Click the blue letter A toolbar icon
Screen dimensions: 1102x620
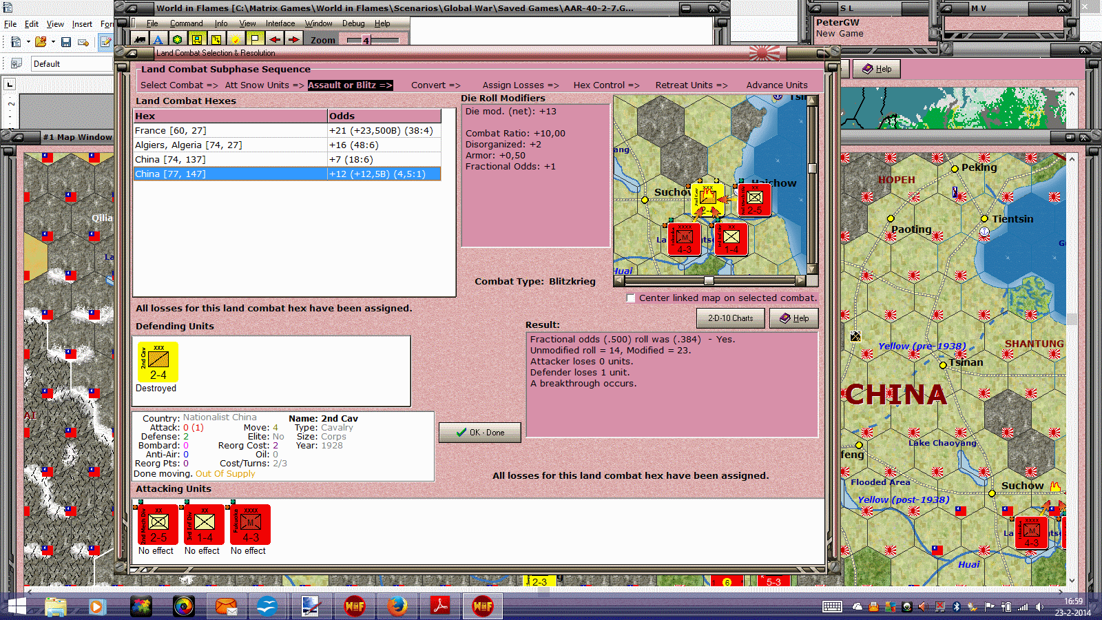pyautogui.click(x=158, y=40)
